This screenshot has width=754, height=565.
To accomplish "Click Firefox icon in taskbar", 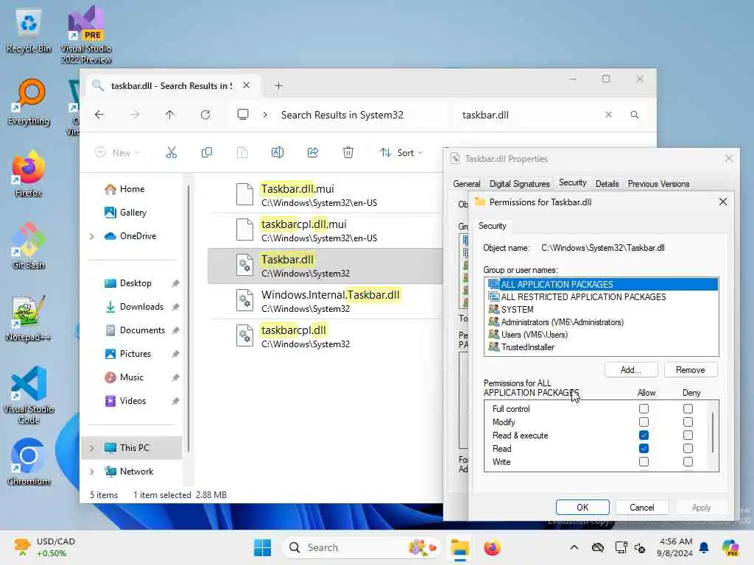I will (x=492, y=547).
